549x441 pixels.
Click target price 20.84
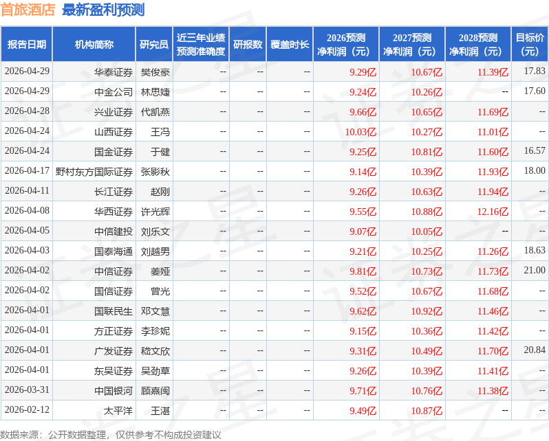535,350
